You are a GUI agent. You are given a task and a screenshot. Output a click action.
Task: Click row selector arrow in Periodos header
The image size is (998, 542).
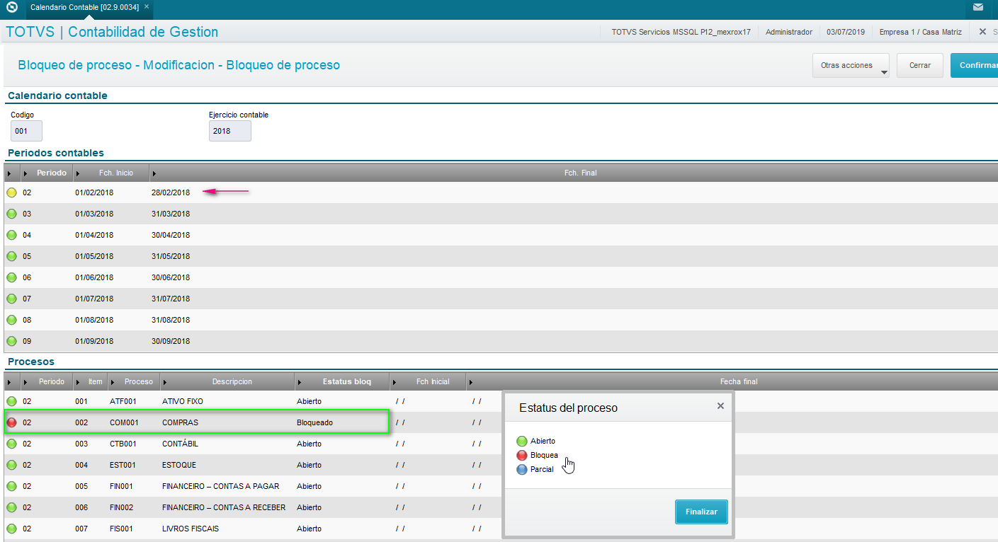tap(9, 173)
